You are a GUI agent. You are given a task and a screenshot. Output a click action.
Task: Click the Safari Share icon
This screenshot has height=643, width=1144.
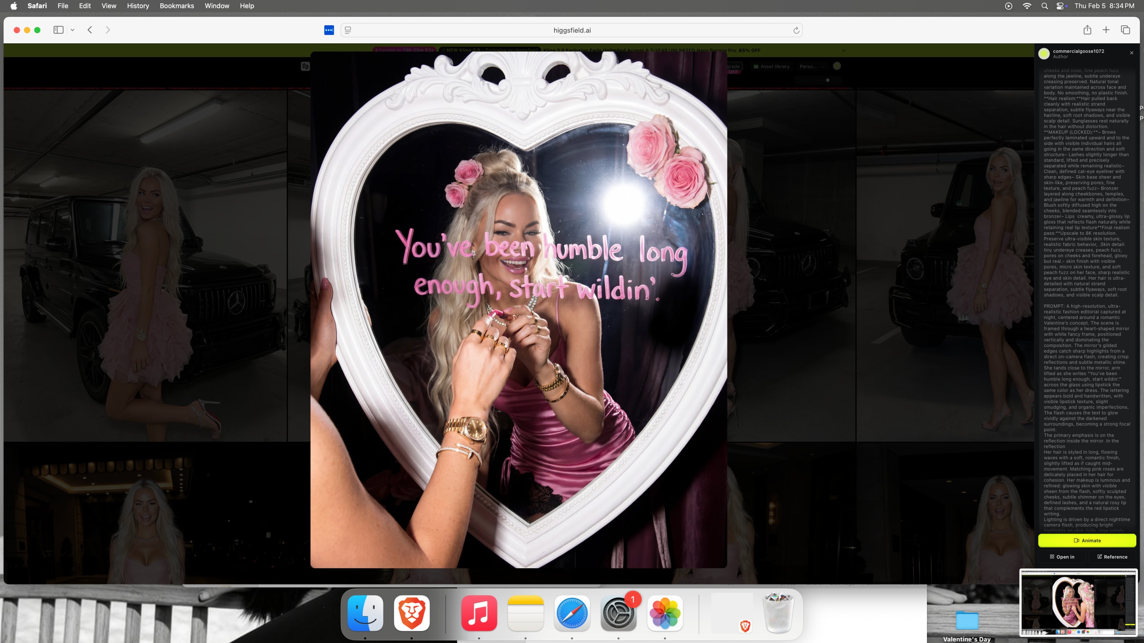pyautogui.click(x=1087, y=30)
